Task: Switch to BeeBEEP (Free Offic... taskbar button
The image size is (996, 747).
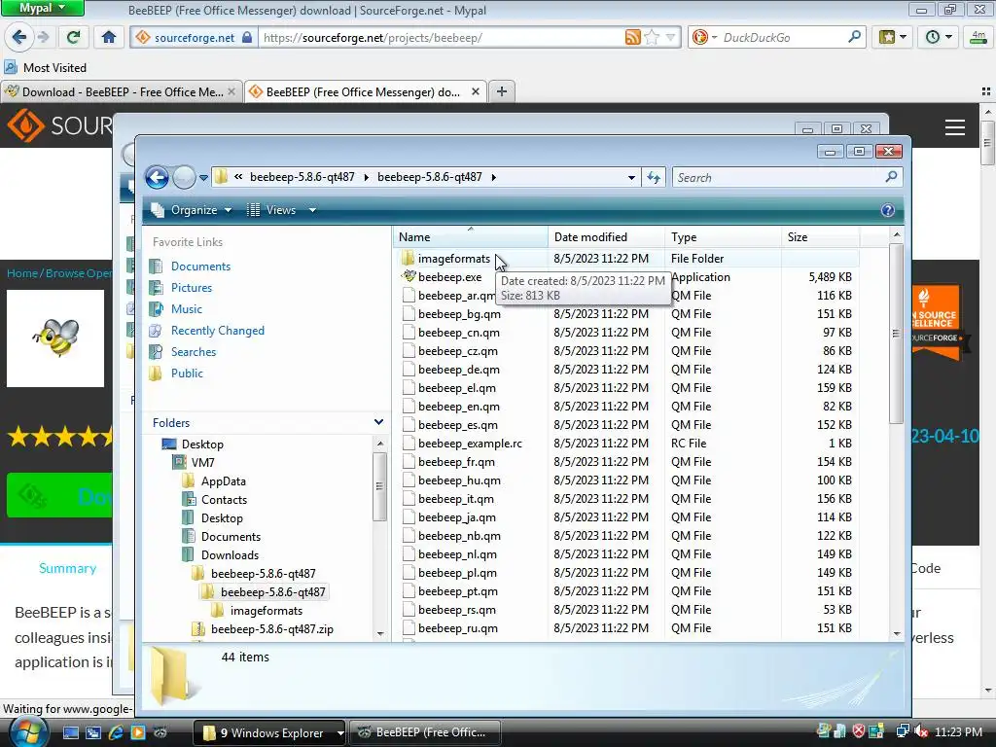Action: pos(425,732)
